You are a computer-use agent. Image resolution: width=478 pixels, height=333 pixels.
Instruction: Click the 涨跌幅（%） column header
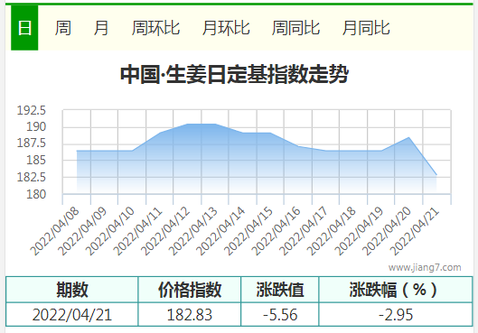(396, 290)
